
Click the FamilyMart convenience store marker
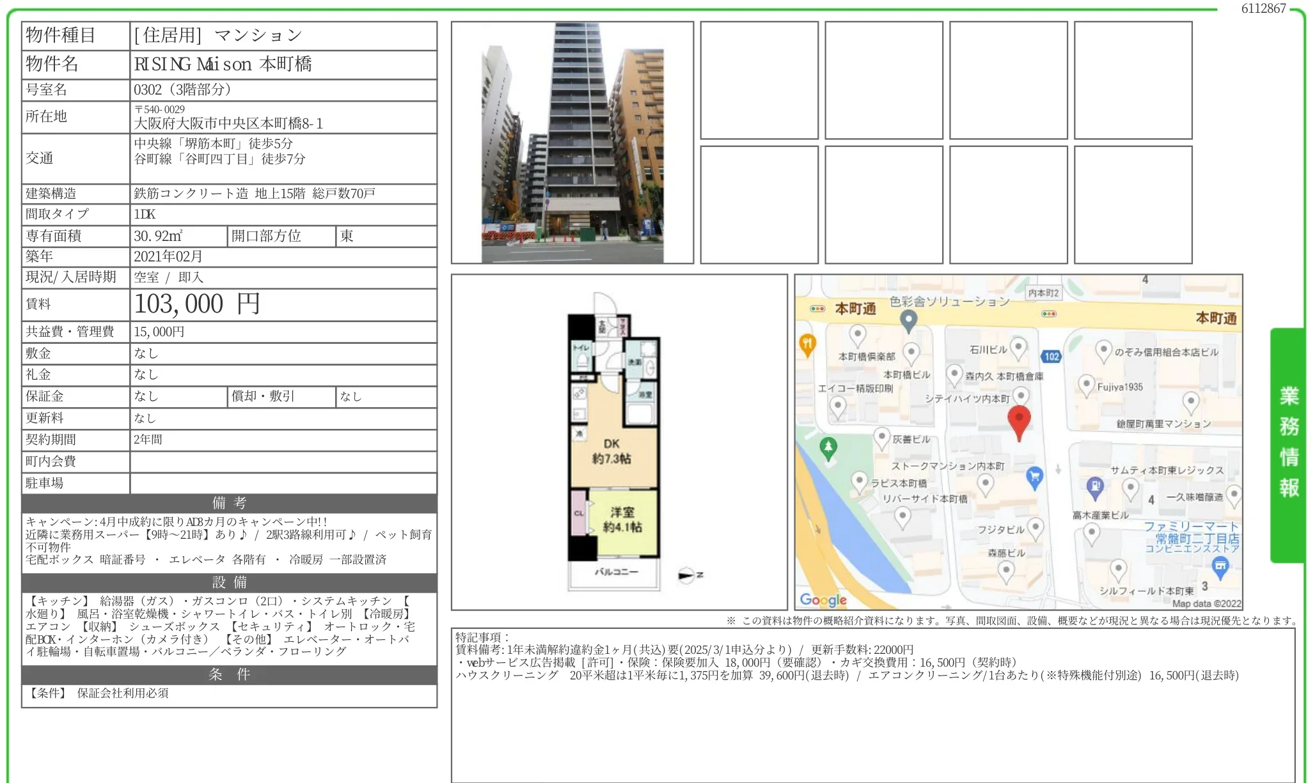coord(1220,566)
